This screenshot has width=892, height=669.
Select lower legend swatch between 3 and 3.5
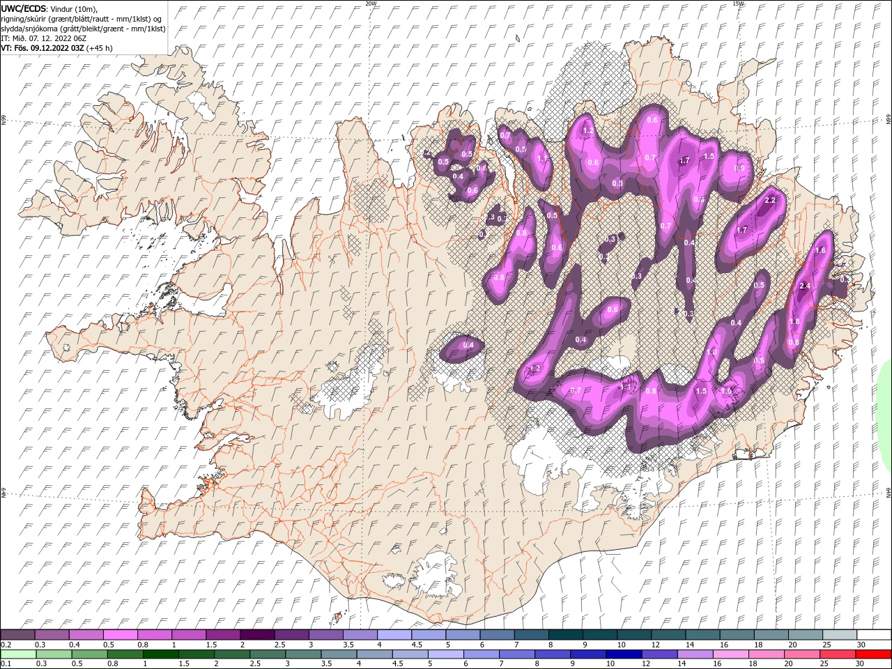pos(303,654)
